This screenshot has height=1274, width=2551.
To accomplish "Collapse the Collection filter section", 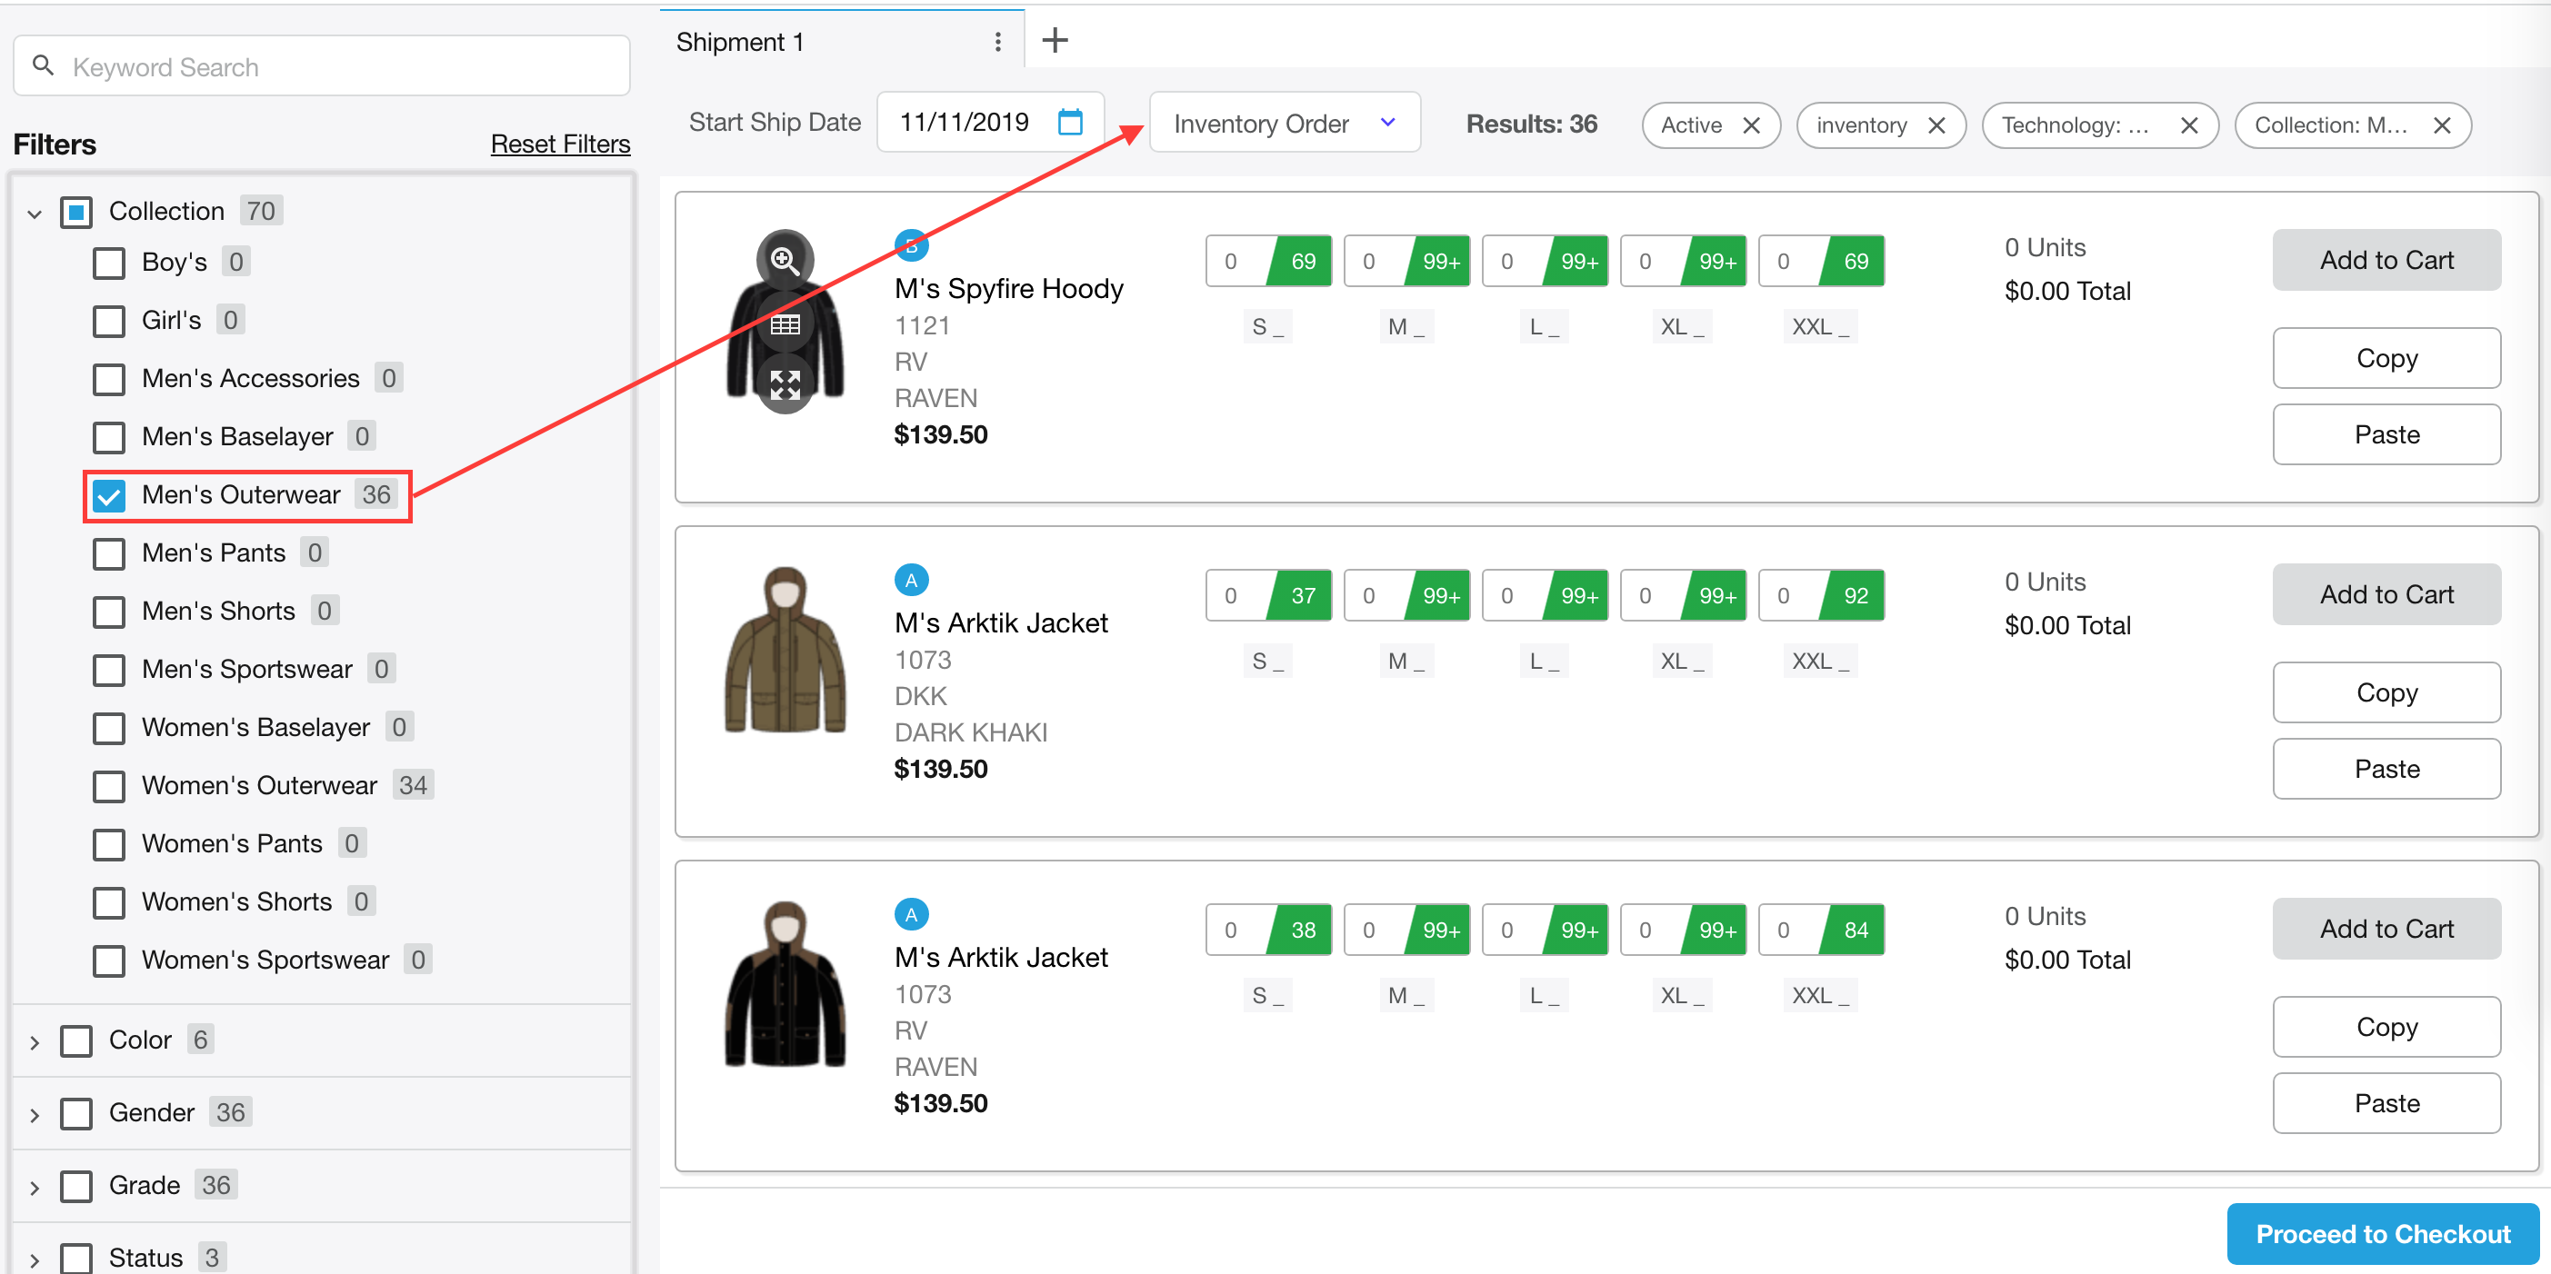I will [x=35, y=213].
